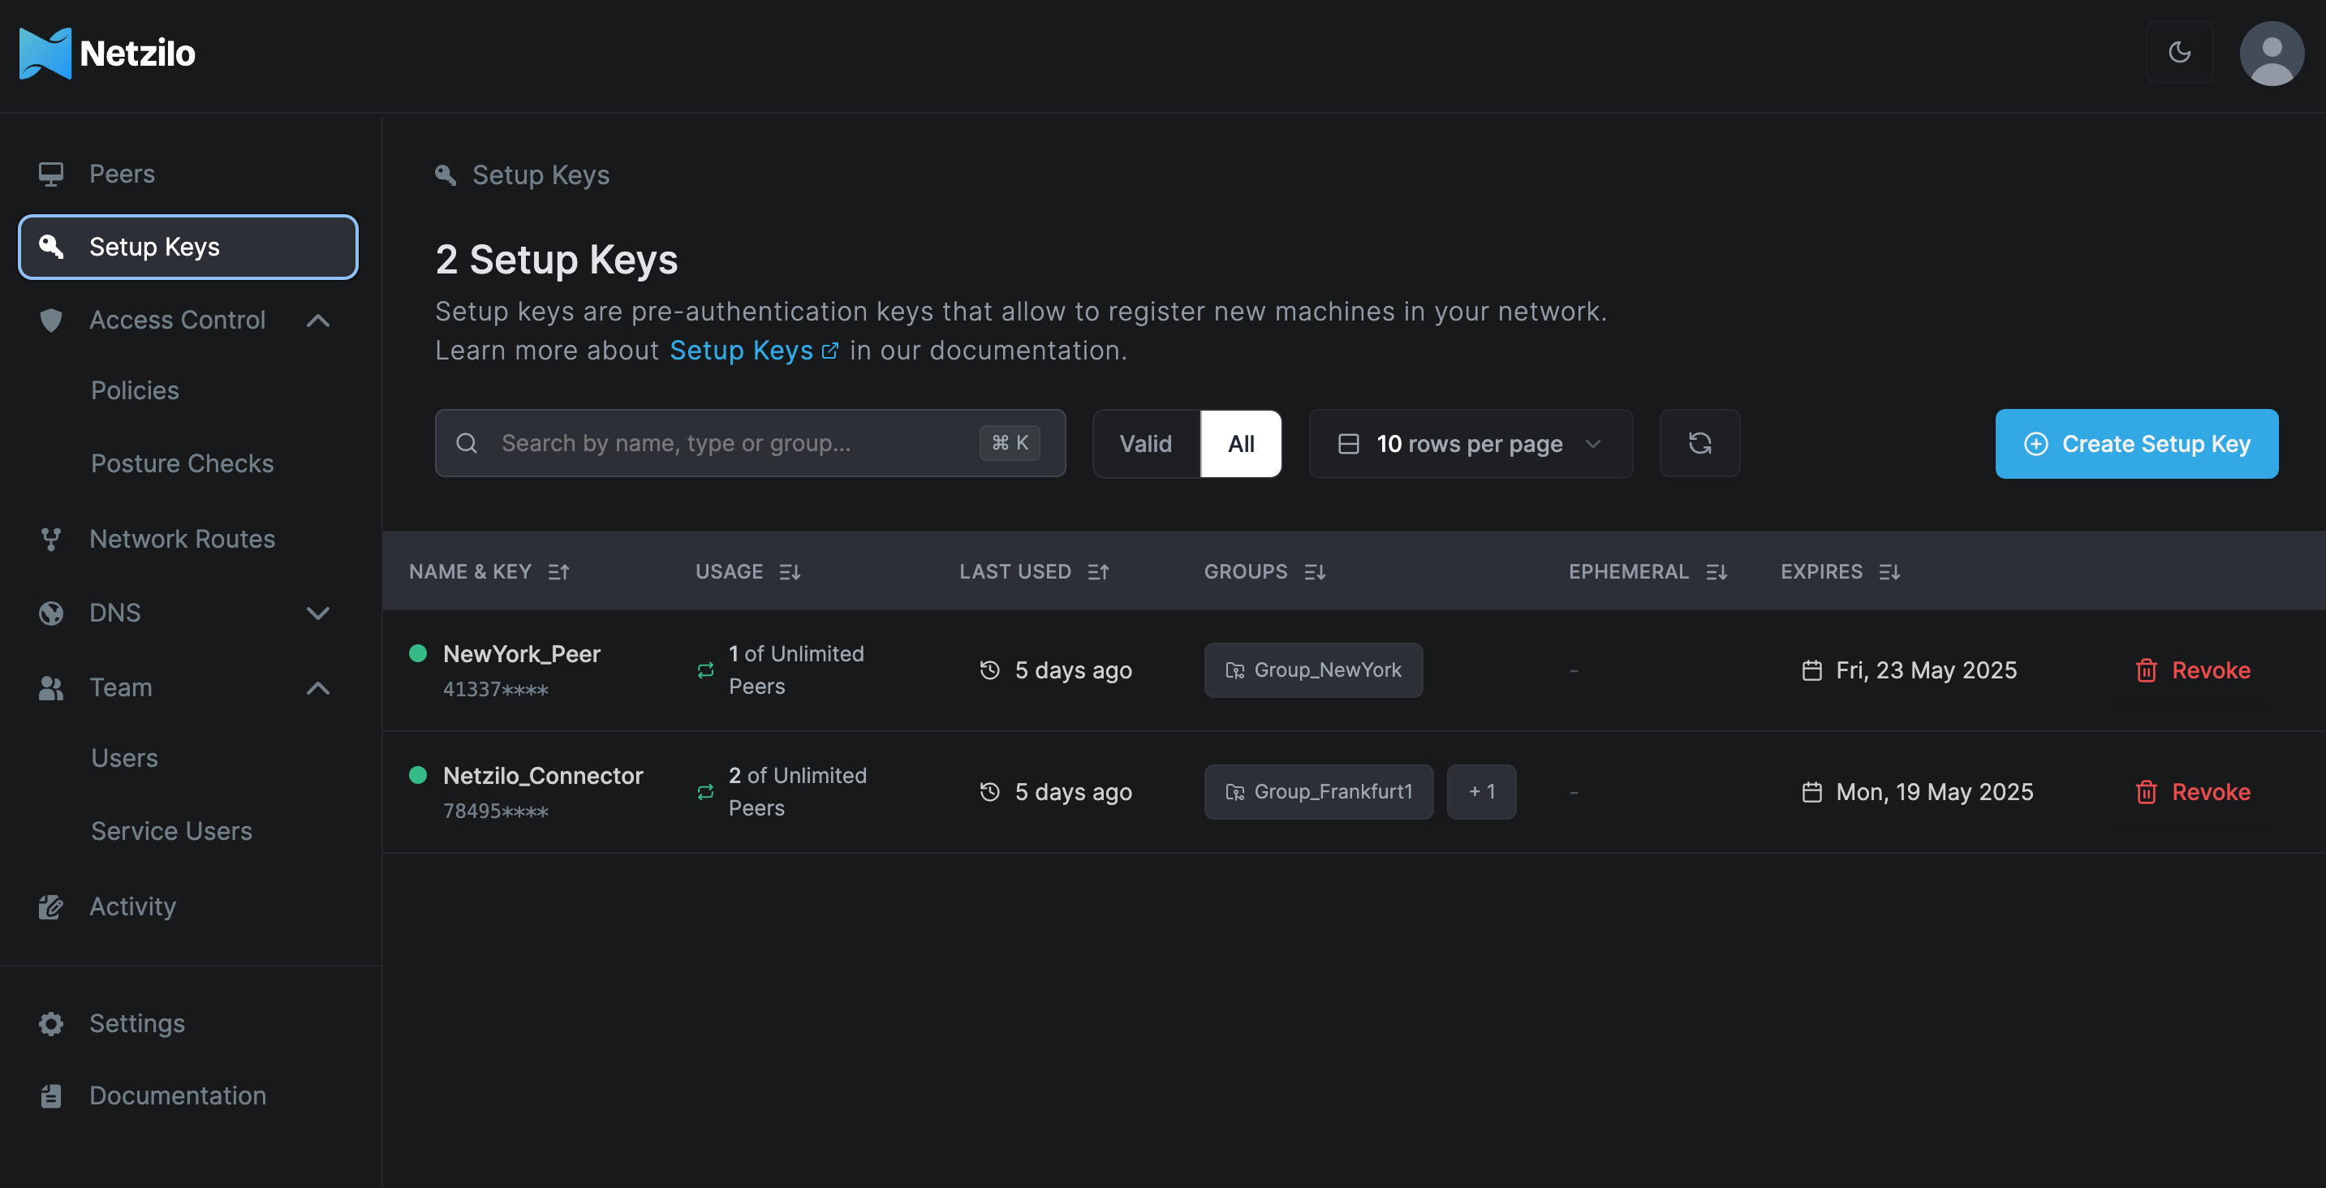Image resolution: width=2326 pixels, height=1188 pixels.
Task: Collapse the Access Control section chevron
Action: tap(318, 321)
